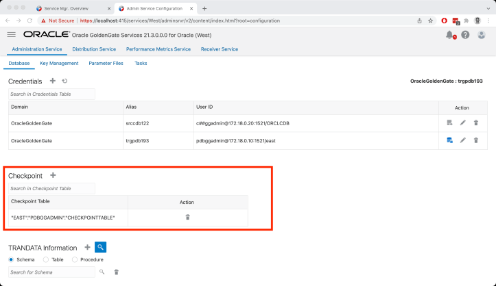Click the notifications bell icon
Image resolution: width=496 pixels, height=286 pixels.
[449, 35]
